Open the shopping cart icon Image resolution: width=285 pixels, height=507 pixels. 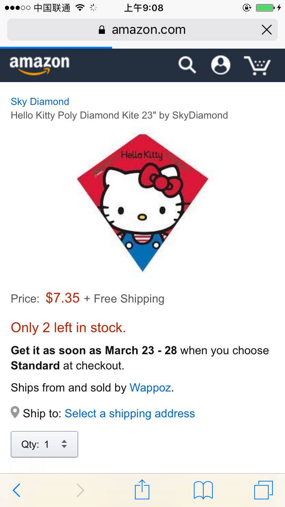(257, 65)
